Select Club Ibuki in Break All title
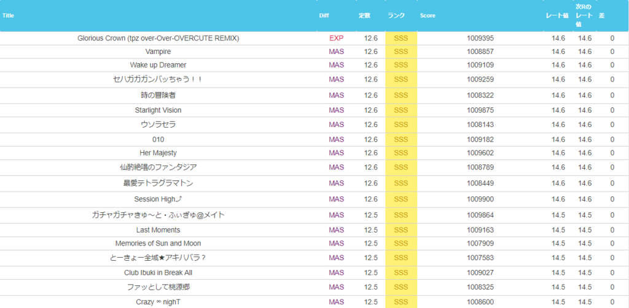Screen dimensions: 629x308 pyautogui.click(x=158, y=273)
